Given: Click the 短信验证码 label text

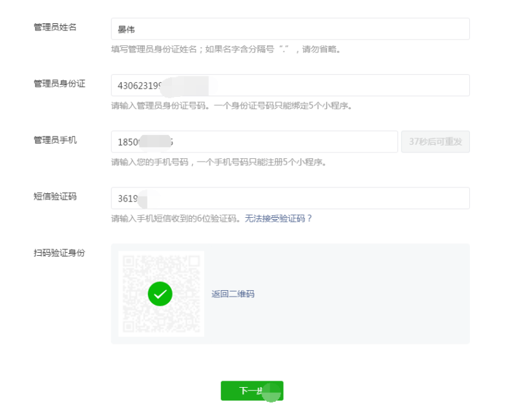Looking at the screenshot, I should coord(55,196).
